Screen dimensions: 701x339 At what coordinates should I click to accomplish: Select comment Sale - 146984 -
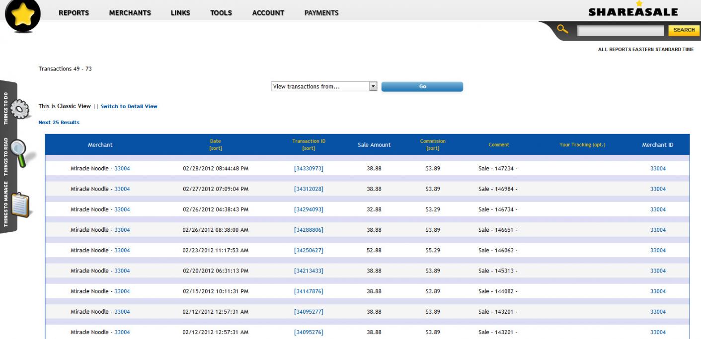(498, 189)
